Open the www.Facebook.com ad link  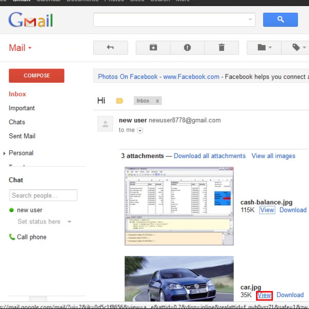[191, 77]
